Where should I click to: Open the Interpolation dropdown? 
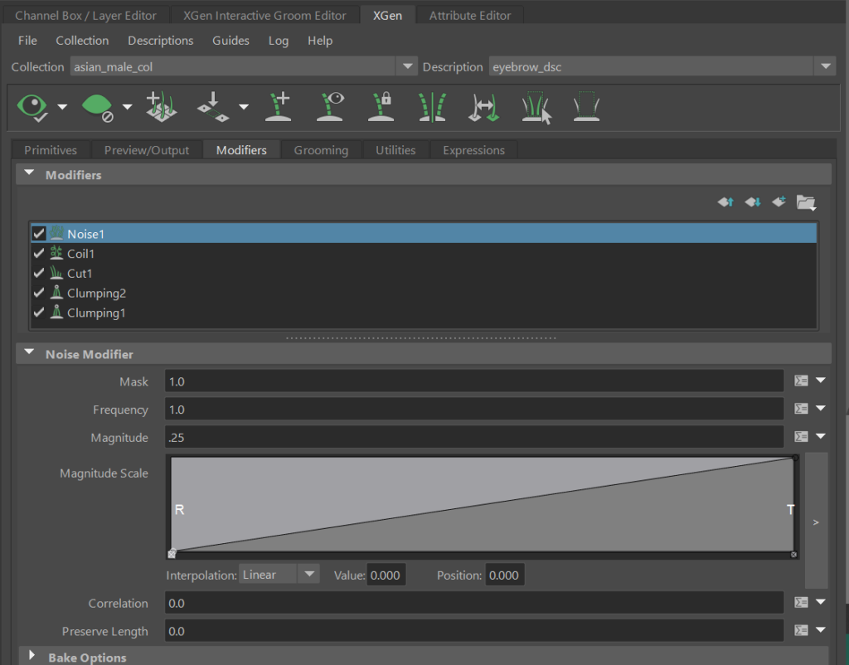point(279,575)
